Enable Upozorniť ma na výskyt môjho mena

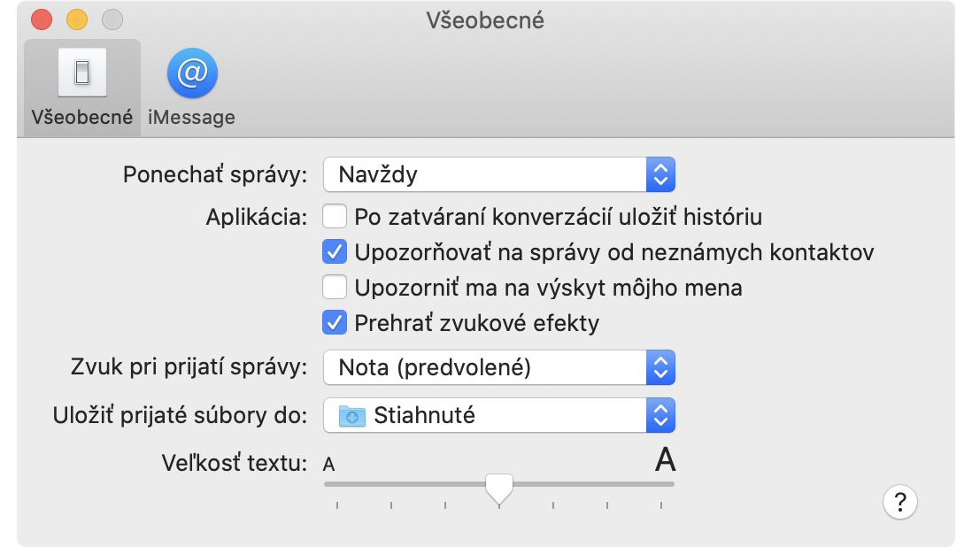(x=335, y=288)
